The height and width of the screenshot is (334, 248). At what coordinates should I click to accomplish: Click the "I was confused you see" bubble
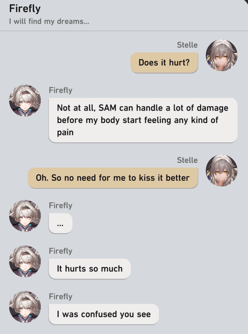click(104, 314)
